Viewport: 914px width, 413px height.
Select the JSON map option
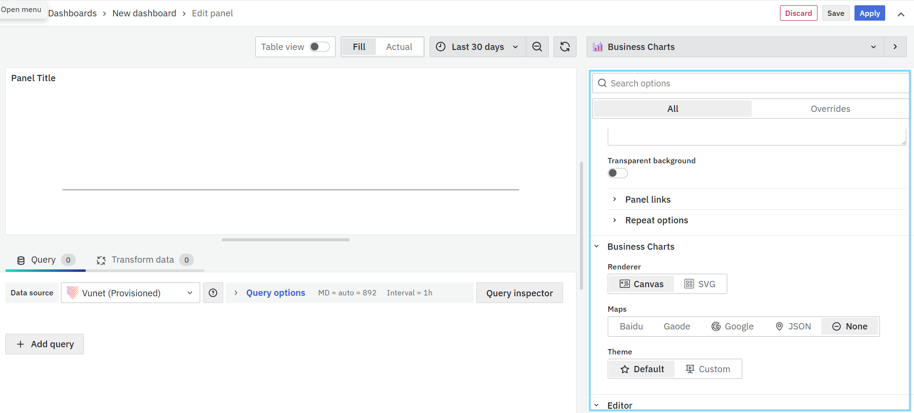coord(793,327)
